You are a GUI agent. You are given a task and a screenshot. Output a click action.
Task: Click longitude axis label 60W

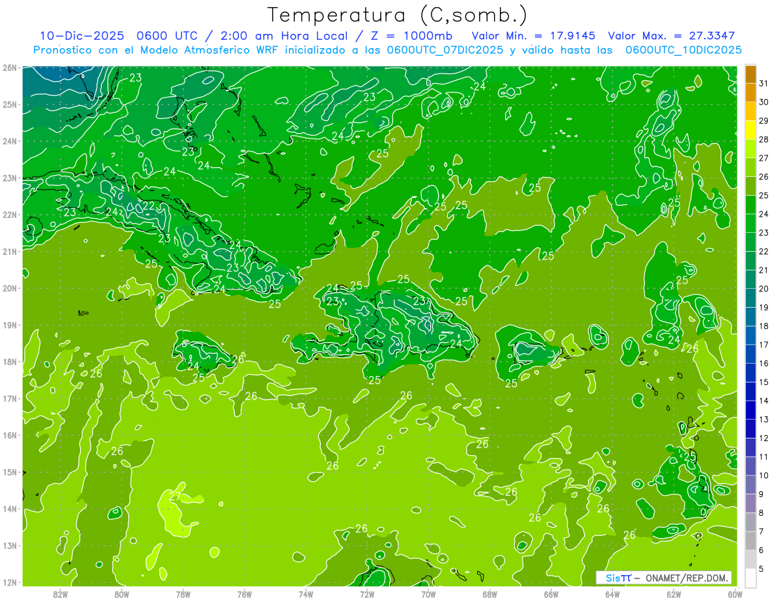click(735, 594)
